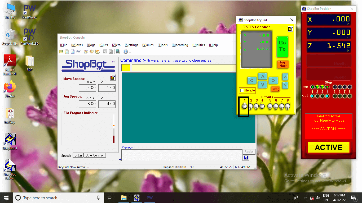Click the refresh document toolbar icon
The image size is (362, 203).
coord(111,52)
